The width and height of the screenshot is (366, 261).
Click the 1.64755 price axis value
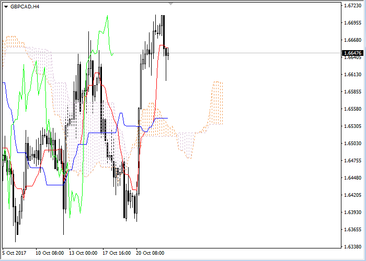[x=352, y=161]
